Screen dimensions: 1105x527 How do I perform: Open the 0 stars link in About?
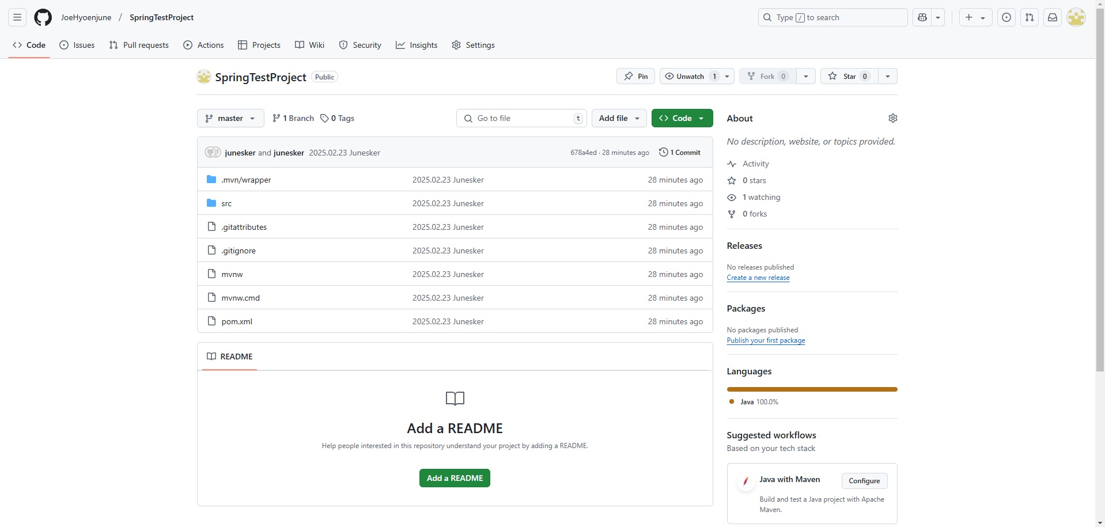click(747, 180)
